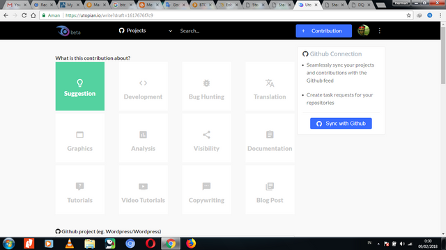Click the green Secure (Aman) padlock

[44, 15]
